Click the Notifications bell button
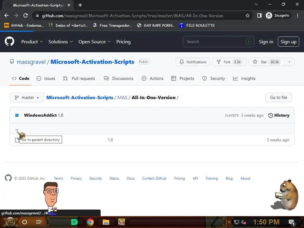Screen dimensions: 304x228 point(193,62)
